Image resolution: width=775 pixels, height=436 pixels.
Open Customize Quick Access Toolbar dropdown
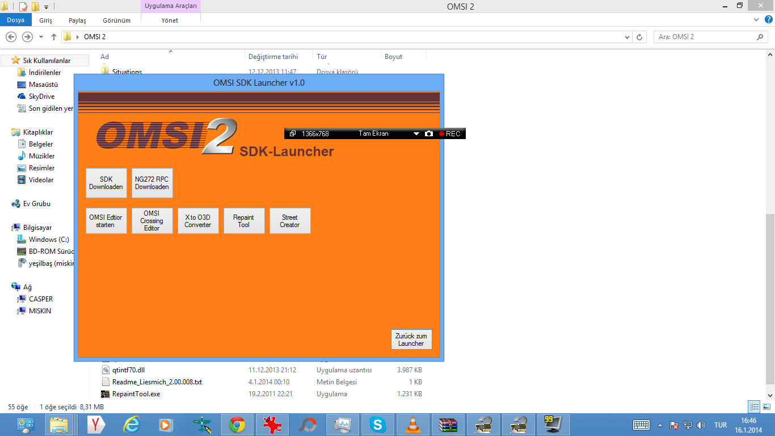[46, 7]
